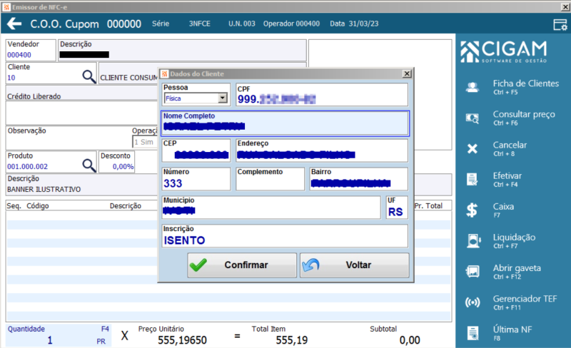Click the Emissor de NFC-e title icon
Viewport: 571px width, 348px height.
tap(6, 7)
